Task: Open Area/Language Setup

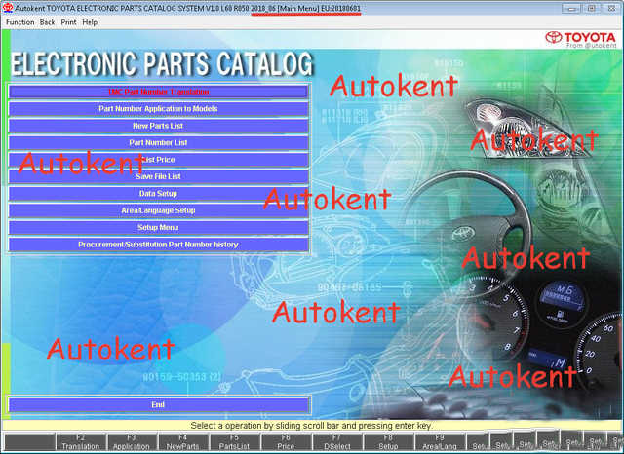Action: pyautogui.click(x=158, y=210)
